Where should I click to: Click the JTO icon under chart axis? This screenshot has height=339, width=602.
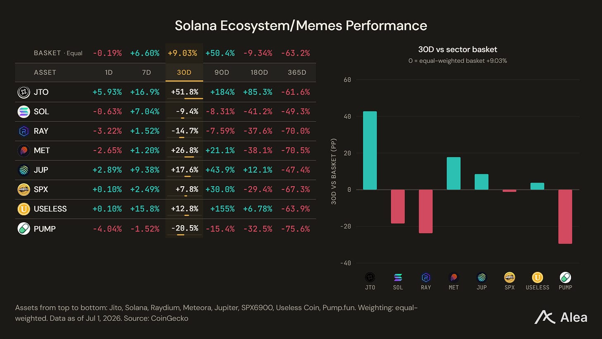[x=370, y=277]
